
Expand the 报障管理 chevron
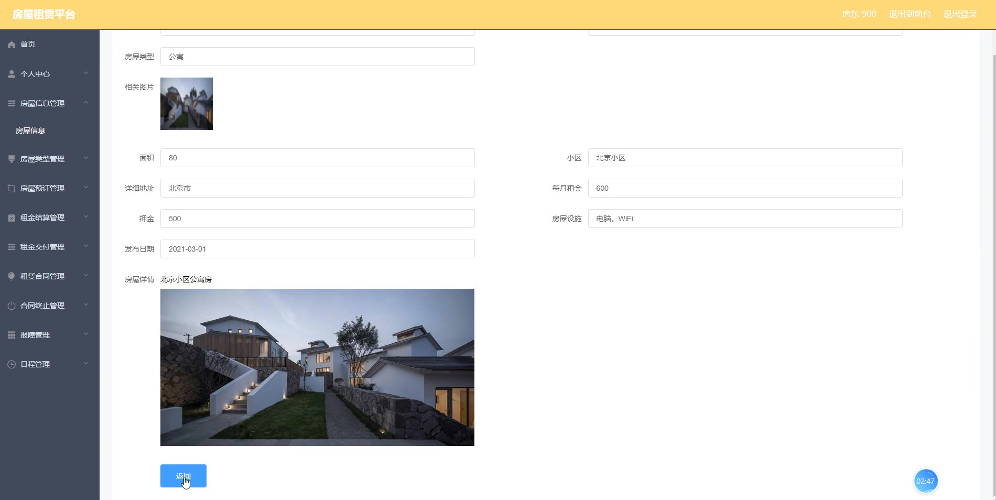click(86, 334)
